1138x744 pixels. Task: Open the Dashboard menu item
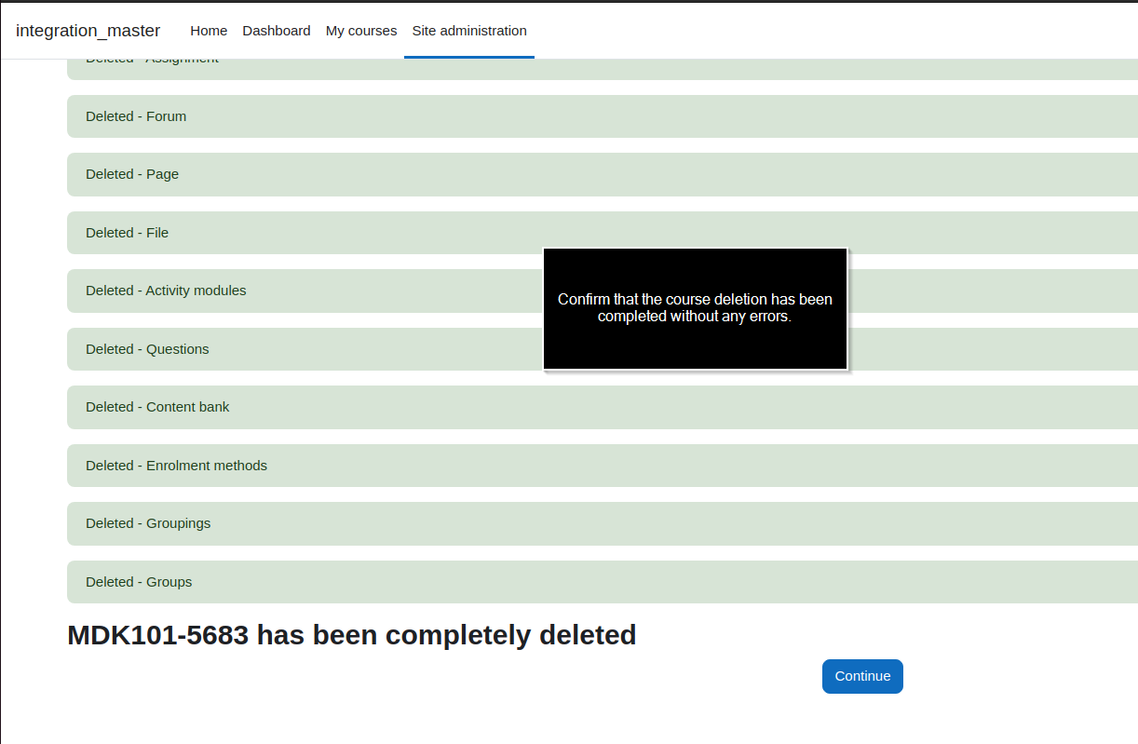coord(277,31)
